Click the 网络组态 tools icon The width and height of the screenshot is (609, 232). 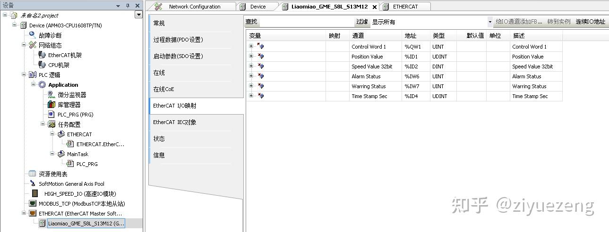[33, 45]
